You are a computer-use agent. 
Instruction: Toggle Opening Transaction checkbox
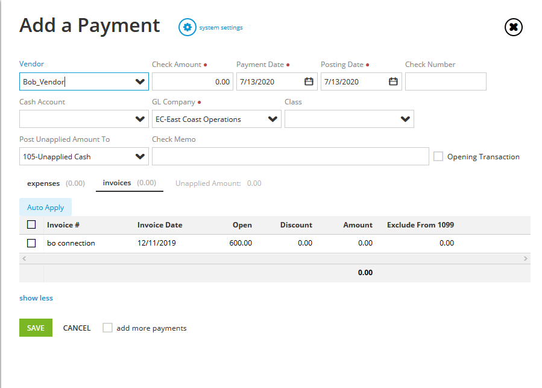point(438,156)
